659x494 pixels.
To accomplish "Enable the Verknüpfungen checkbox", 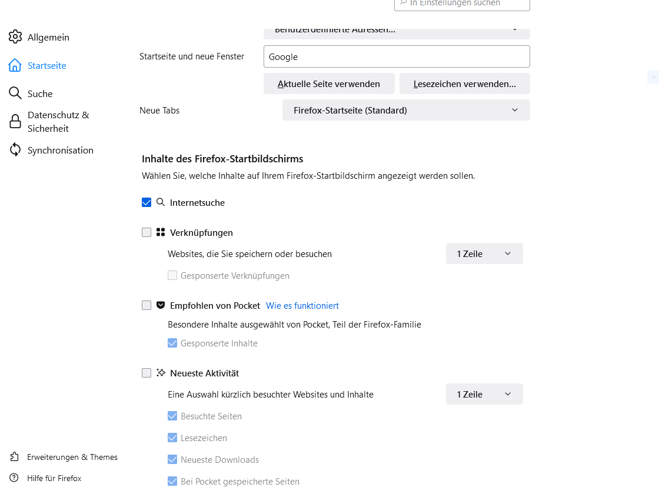I will click(147, 232).
